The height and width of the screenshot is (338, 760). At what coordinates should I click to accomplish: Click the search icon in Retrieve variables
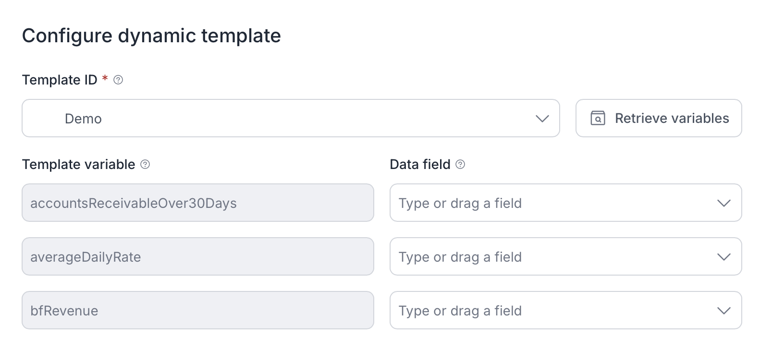coord(598,118)
